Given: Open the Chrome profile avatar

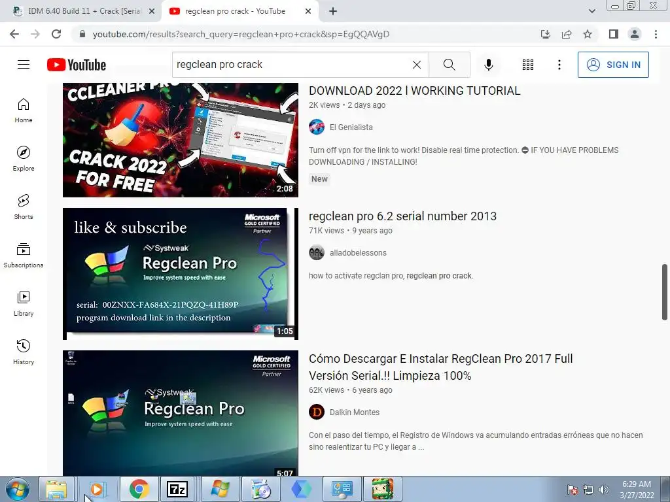Looking at the screenshot, I should (x=635, y=34).
